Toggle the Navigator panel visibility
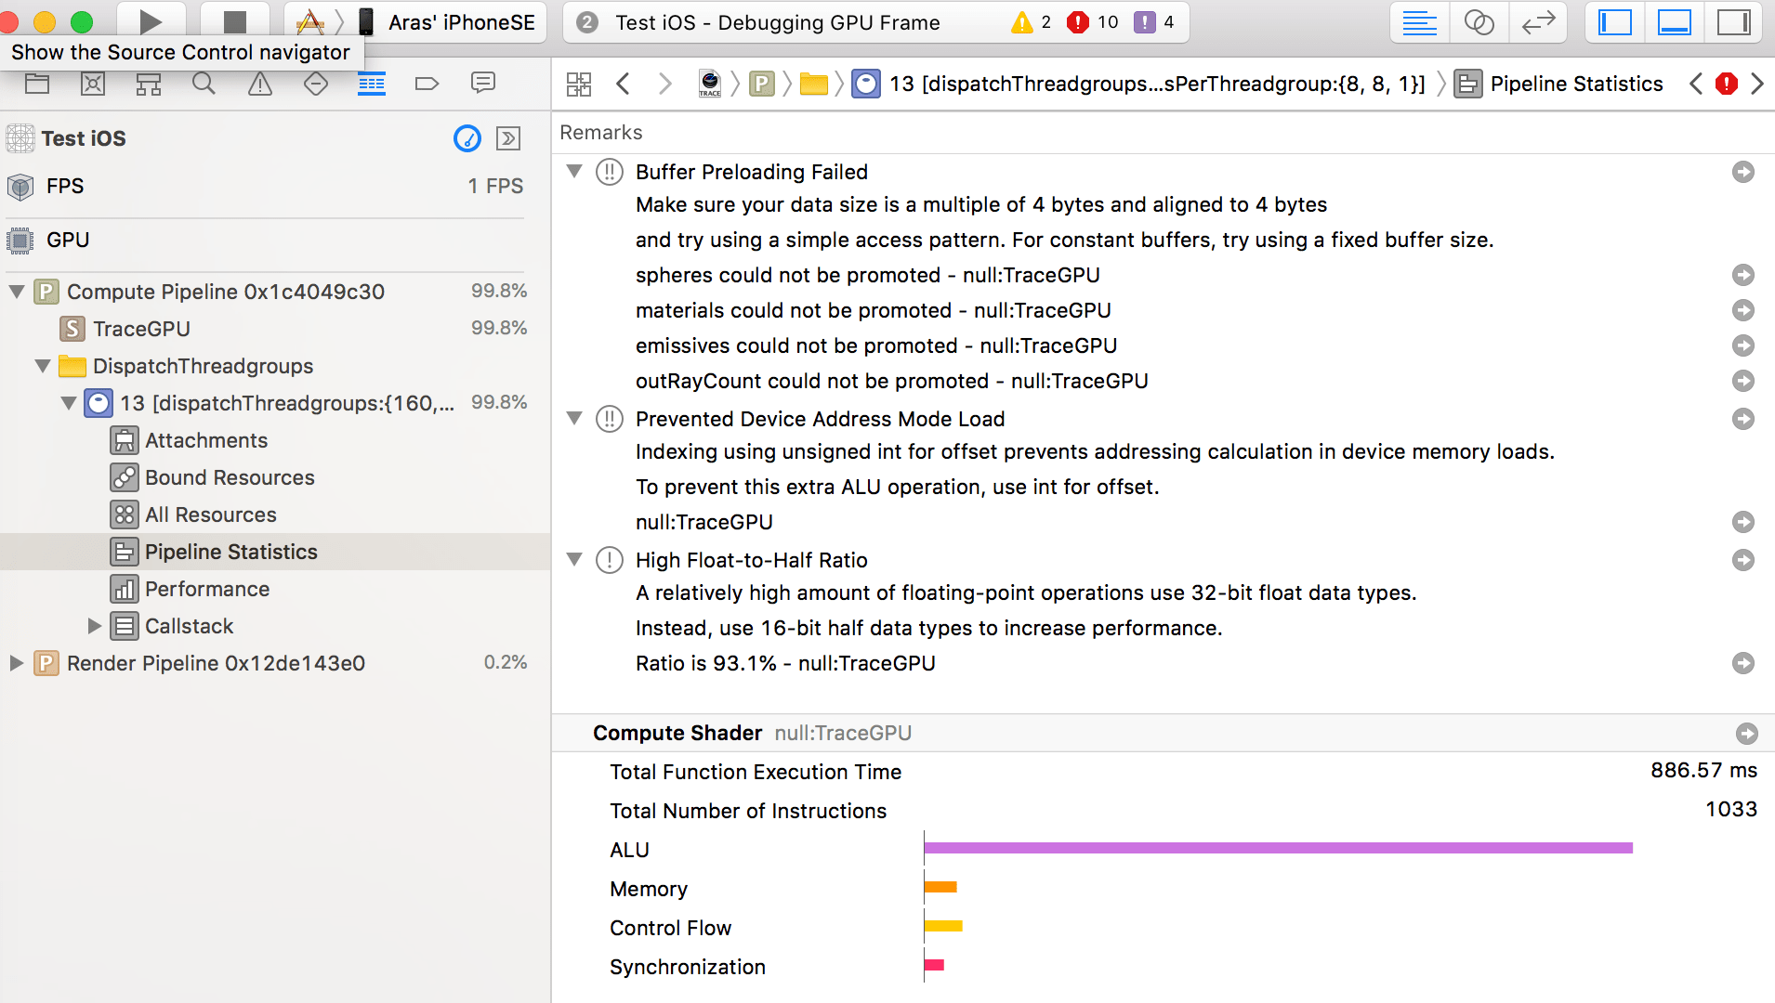 1615,22
